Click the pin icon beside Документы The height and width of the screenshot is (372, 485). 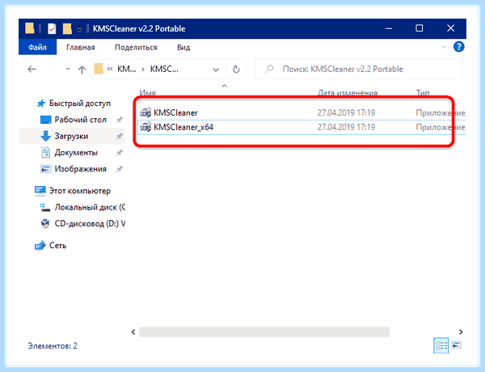point(119,153)
